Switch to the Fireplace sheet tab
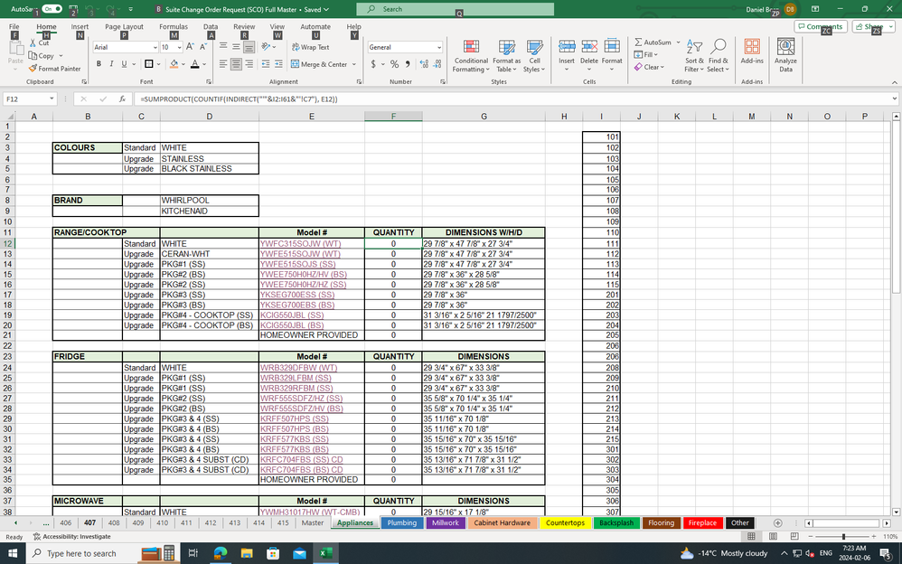 (x=702, y=522)
